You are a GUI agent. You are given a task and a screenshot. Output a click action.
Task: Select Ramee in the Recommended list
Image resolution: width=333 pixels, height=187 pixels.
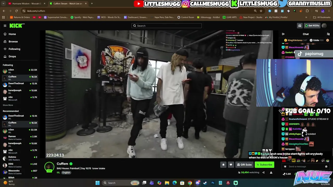[x=20, y=138]
